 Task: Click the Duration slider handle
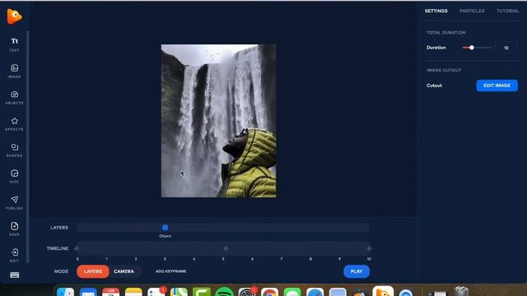[x=472, y=48]
